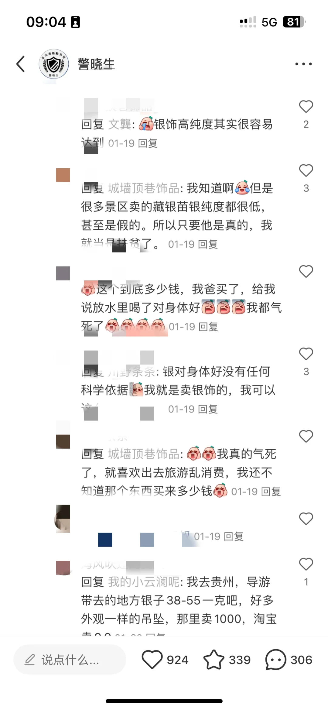Tap the 说点什么 comment input field

70,660
